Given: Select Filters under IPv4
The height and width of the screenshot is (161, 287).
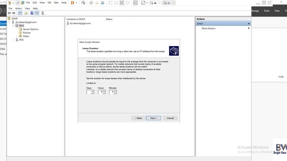Looking at the screenshot, I should [26, 36].
